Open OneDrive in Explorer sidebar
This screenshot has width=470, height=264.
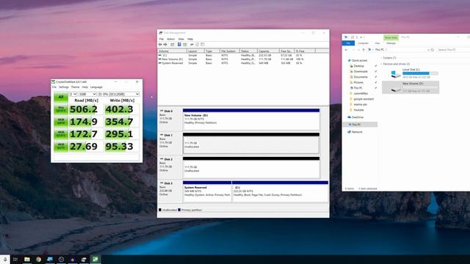tap(355, 117)
